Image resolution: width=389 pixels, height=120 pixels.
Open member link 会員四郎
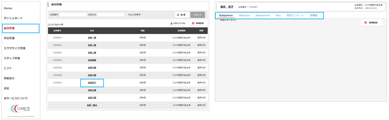tap(92, 60)
